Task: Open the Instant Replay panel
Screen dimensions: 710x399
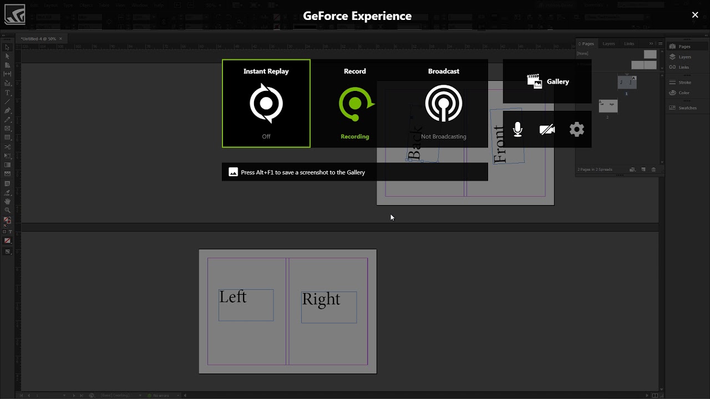Action: pos(266,104)
